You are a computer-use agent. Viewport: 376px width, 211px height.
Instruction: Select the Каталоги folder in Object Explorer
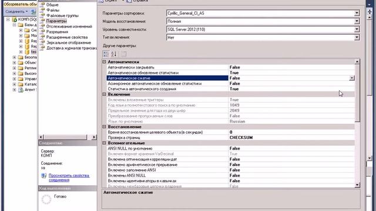coord(28,84)
